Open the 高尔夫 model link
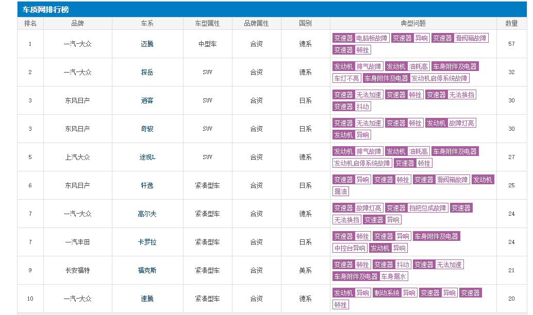This screenshot has width=533, height=315. 147,214
